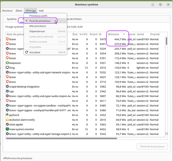Click the brave icon in the PID 5710 row
Image resolution: width=173 pixels, height=161 pixels.
7,82
